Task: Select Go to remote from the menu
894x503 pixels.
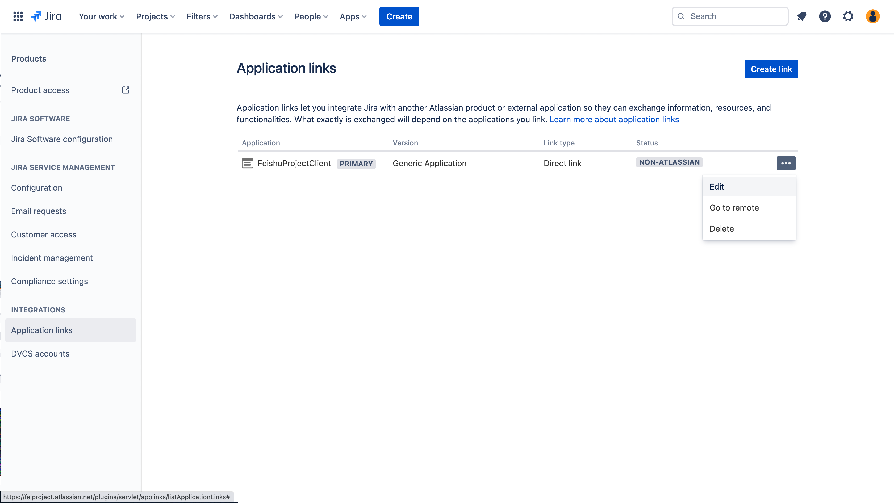Action: click(749, 208)
